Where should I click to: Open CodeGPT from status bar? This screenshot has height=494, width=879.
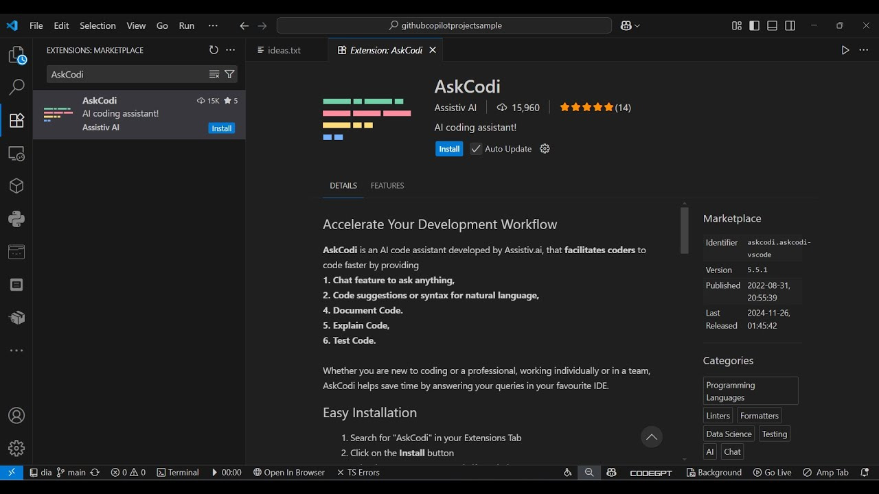point(651,472)
